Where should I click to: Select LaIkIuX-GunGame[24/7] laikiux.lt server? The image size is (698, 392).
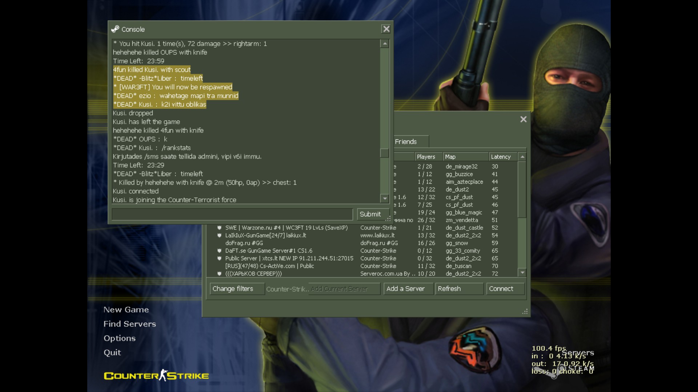(x=361, y=236)
